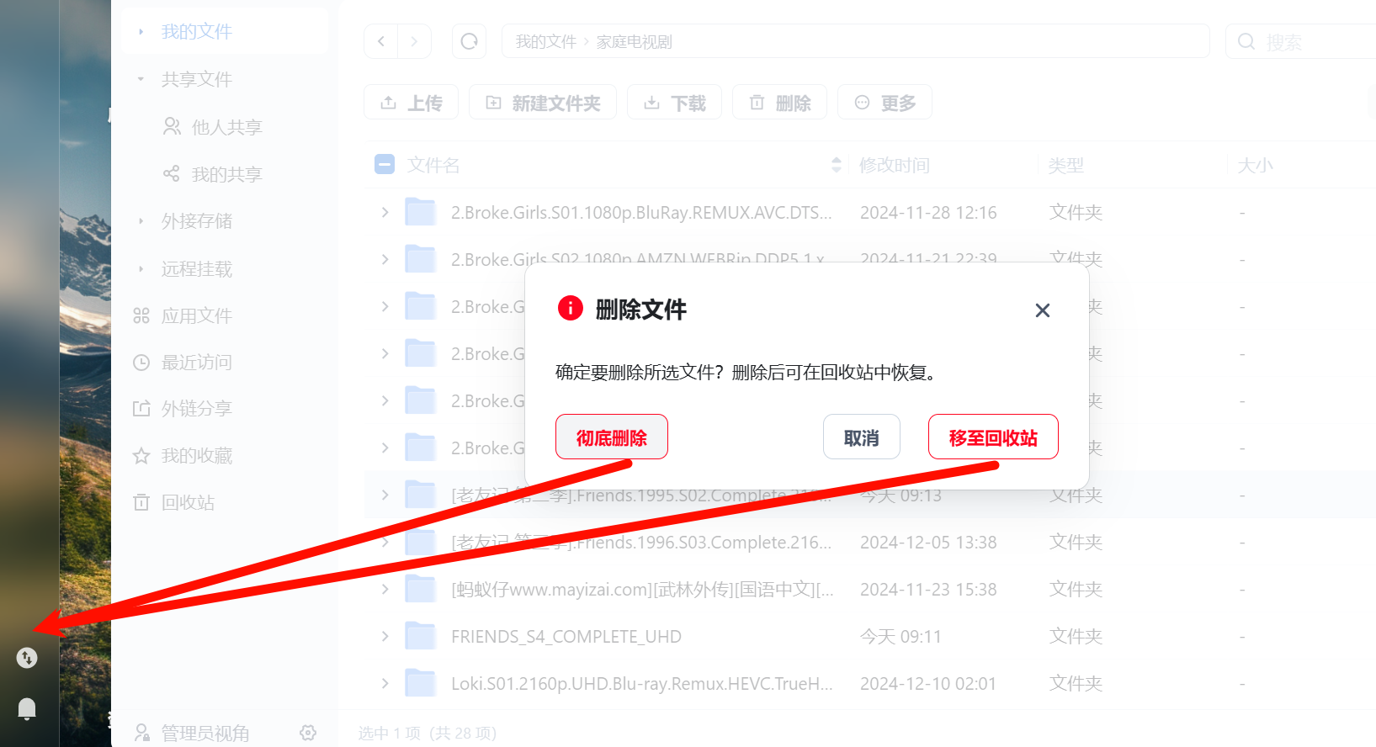Collapse the 共享文件 section

pos(141,79)
